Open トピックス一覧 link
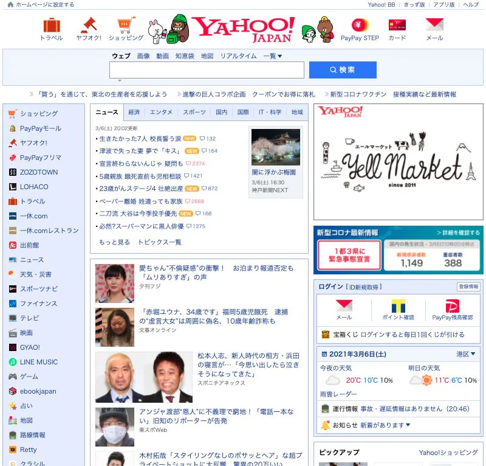Image resolution: width=486 pixels, height=466 pixels. pyautogui.click(x=159, y=242)
